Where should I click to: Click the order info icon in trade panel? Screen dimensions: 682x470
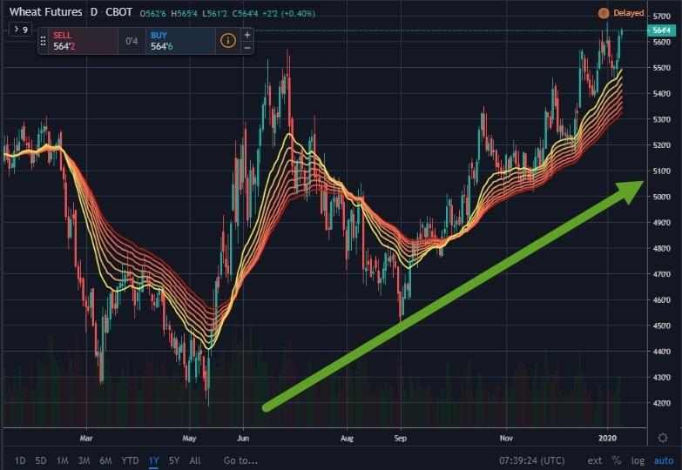click(227, 40)
